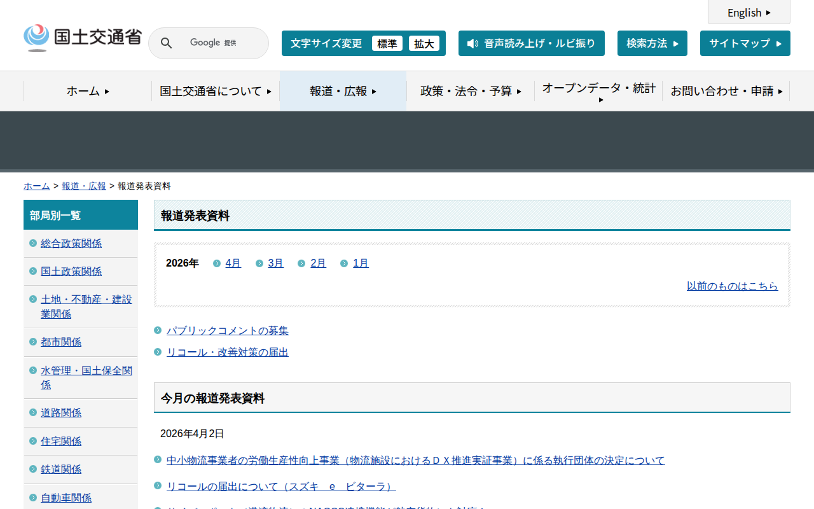814x509 pixels.
Task: Switch language to English
Action: 748,13
